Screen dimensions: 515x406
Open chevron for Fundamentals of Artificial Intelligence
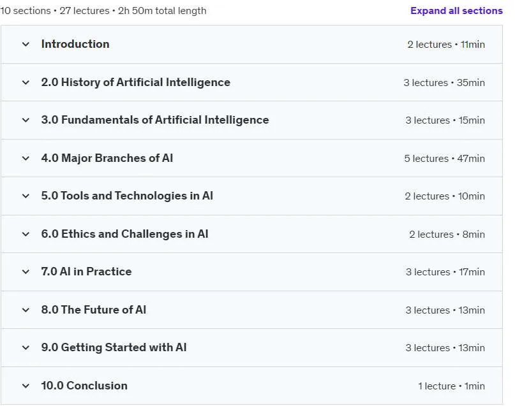[x=26, y=120]
